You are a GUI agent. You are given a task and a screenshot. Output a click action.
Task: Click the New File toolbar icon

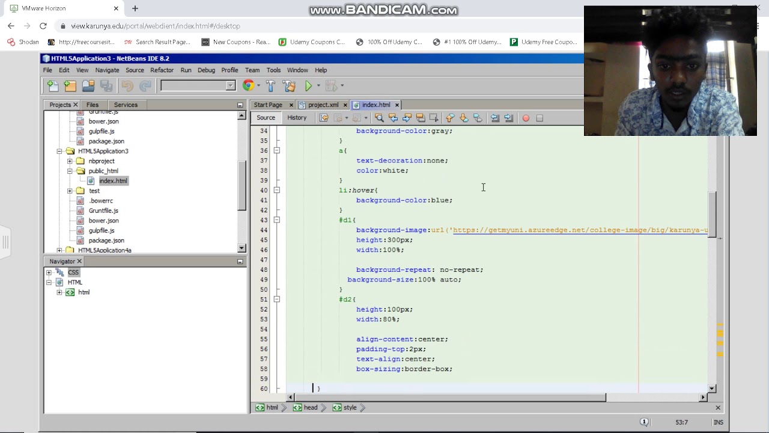[52, 86]
